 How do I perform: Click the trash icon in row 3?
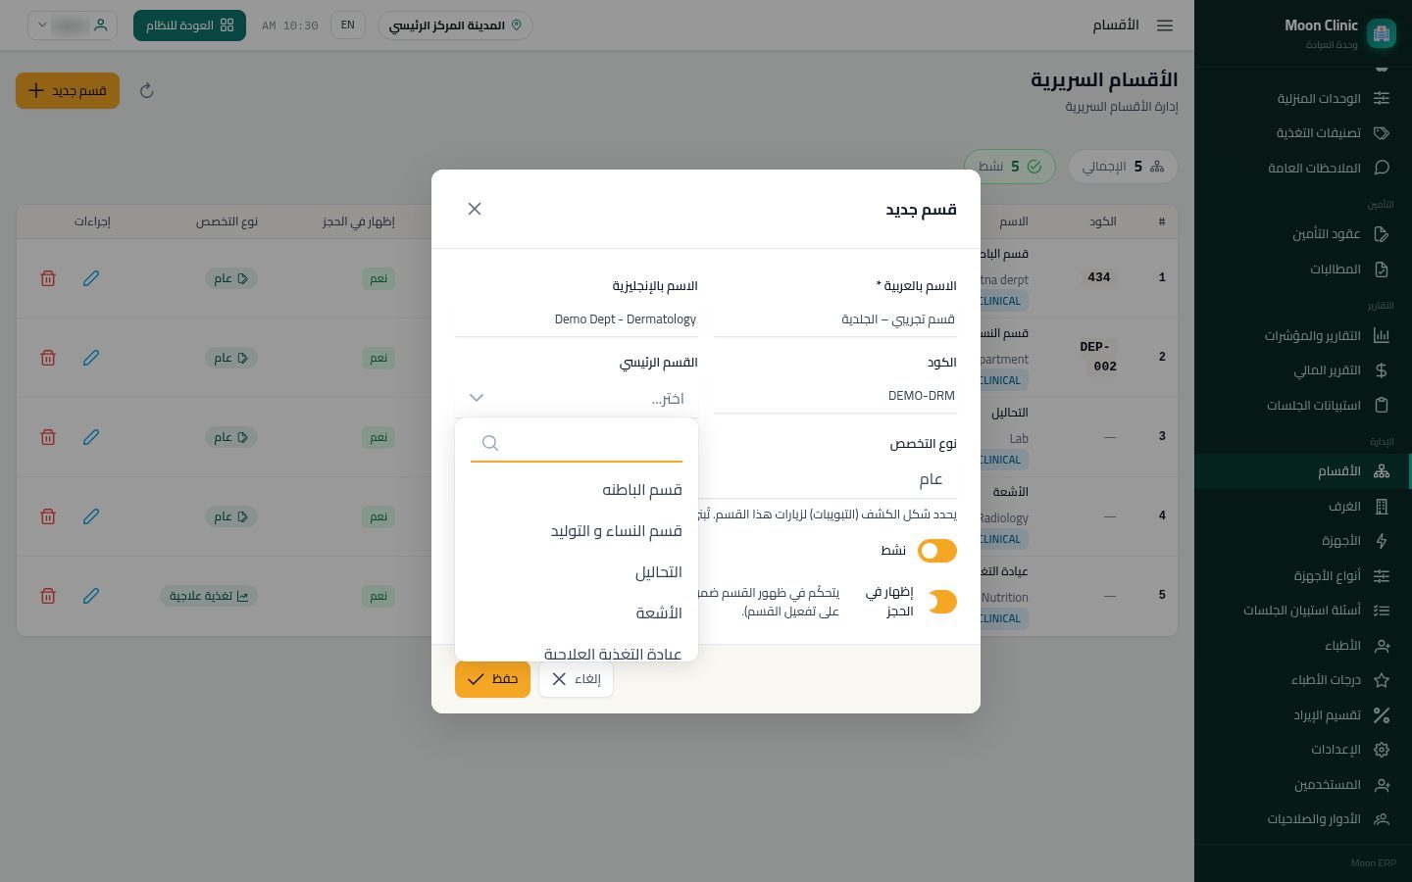click(48, 437)
